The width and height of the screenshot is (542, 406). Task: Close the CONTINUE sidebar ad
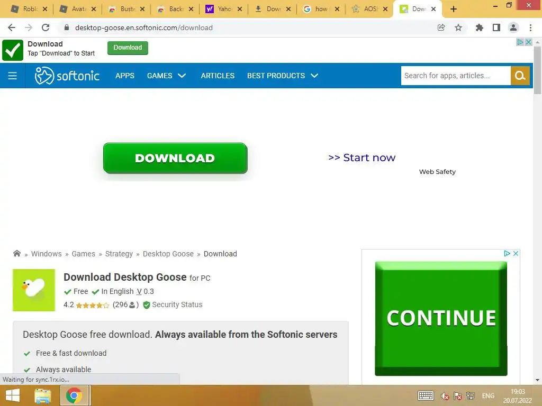coord(516,253)
